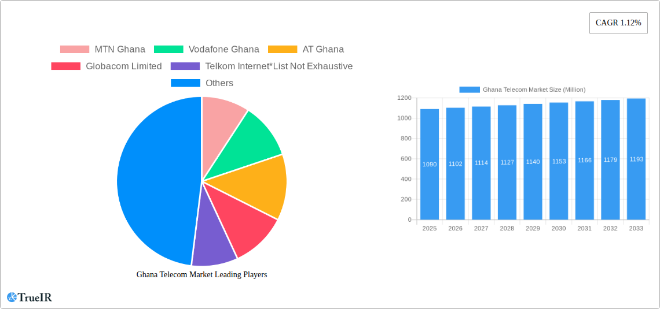Image resolution: width=660 pixels, height=309 pixels.
Task: Click the 2027 x-axis label
Action: coord(481,228)
